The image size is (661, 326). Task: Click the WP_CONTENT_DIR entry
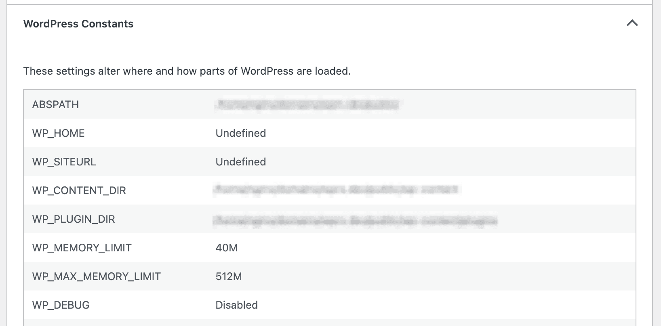(79, 190)
